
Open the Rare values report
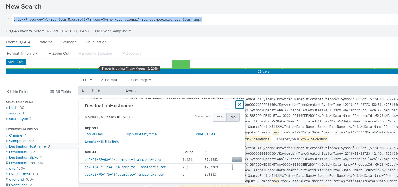coord(205,134)
